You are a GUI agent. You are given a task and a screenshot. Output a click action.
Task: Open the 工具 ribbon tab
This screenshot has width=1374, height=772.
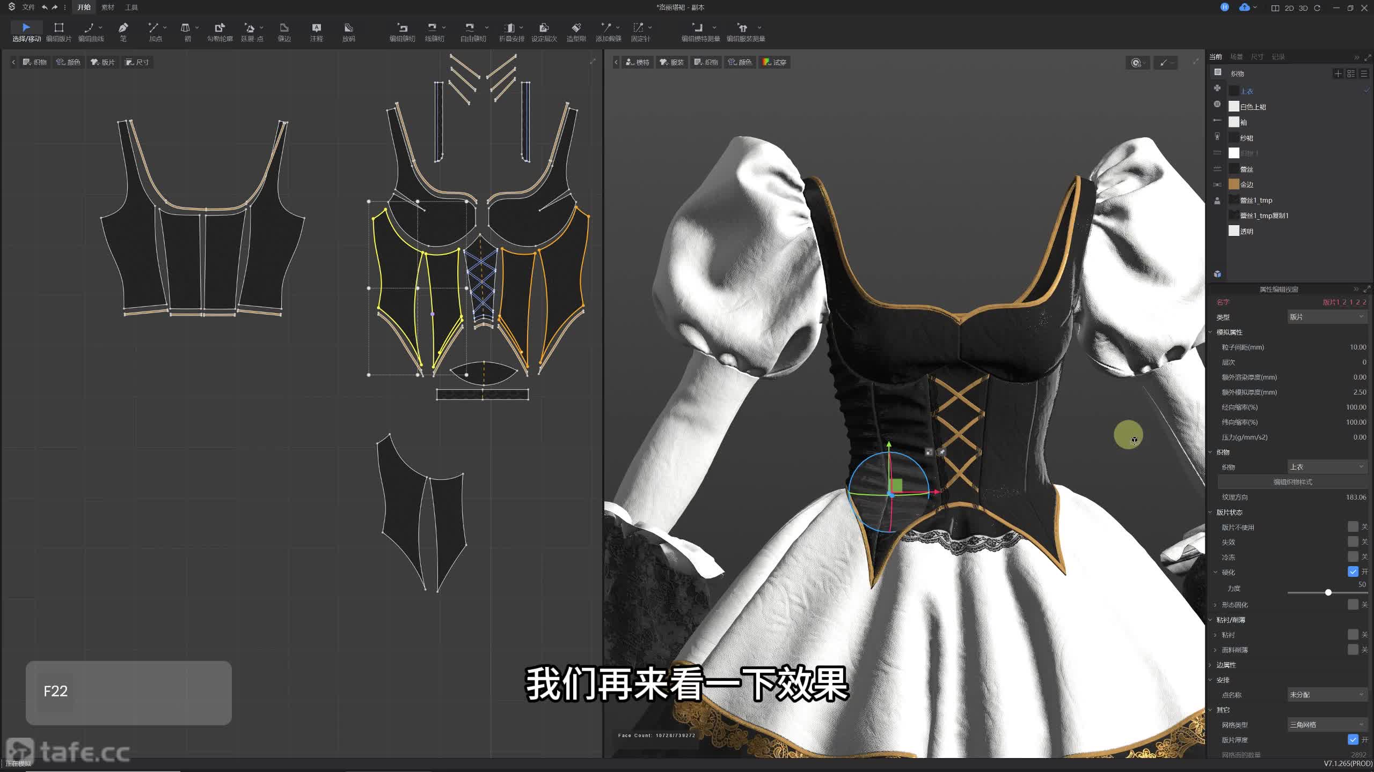(x=131, y=8)
